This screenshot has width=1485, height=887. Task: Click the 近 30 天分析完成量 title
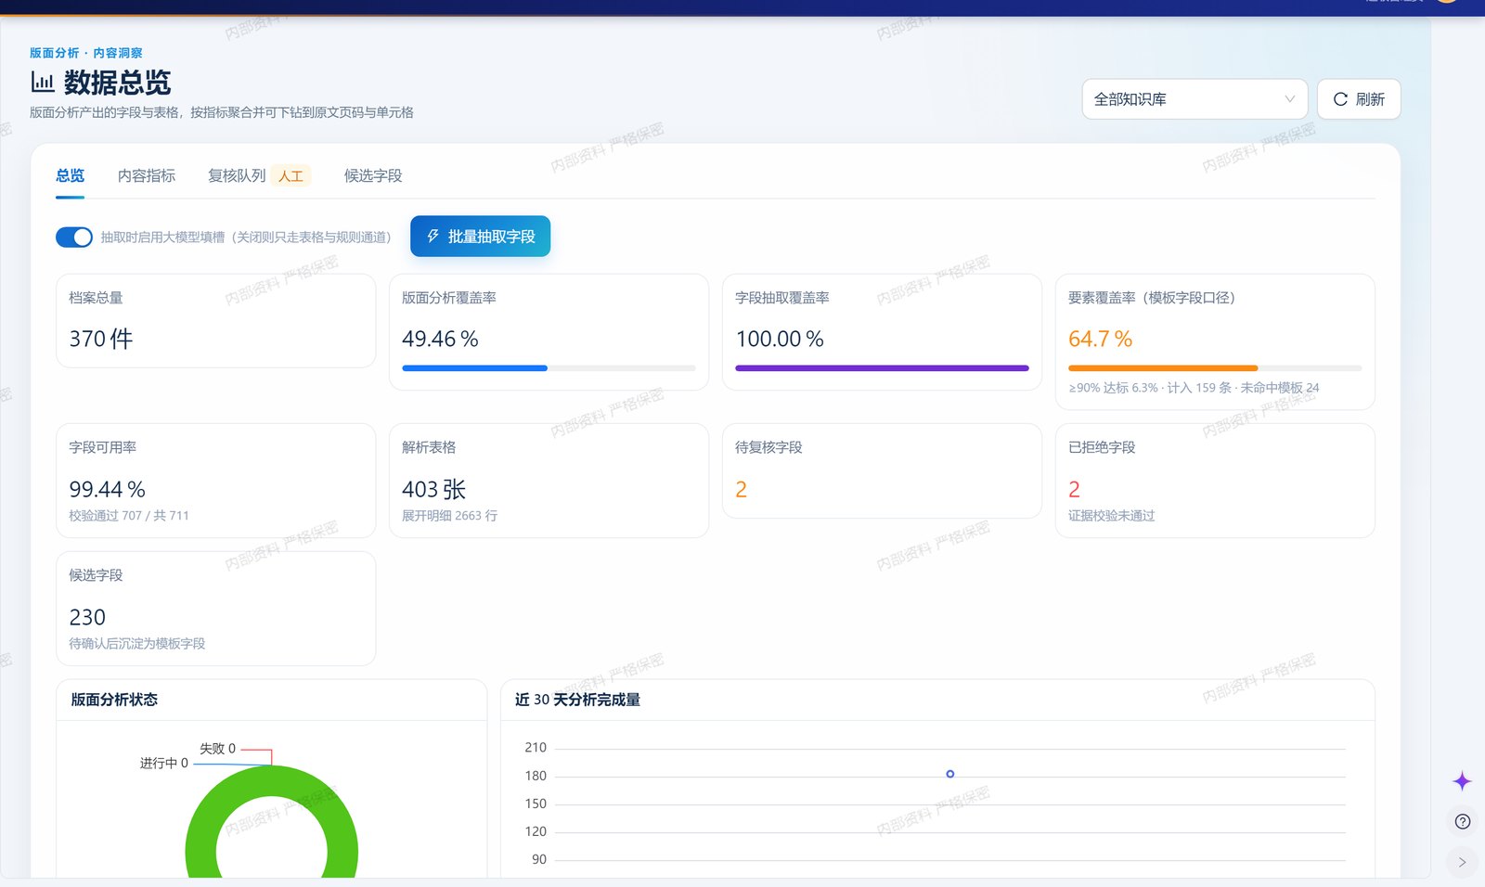click(577, 700)
